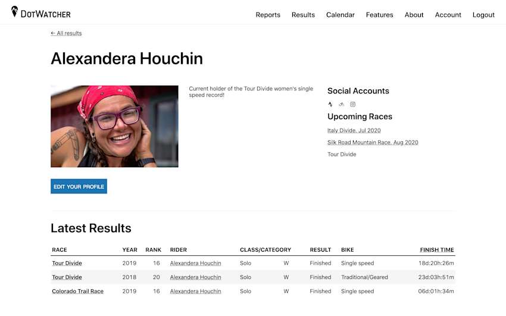Click the Social Accounts heading
This screenshot has width=506, height=316.
[x=358, y=91]
